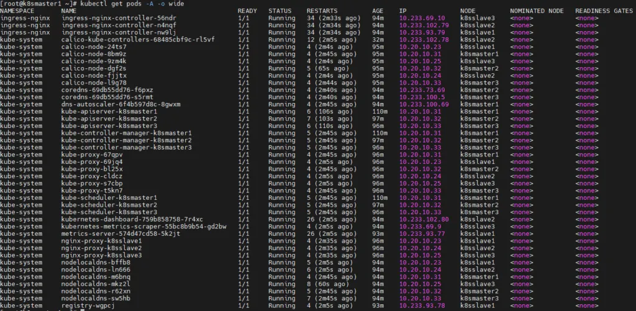Click the READY column header
636x311 pixels.
247,11
